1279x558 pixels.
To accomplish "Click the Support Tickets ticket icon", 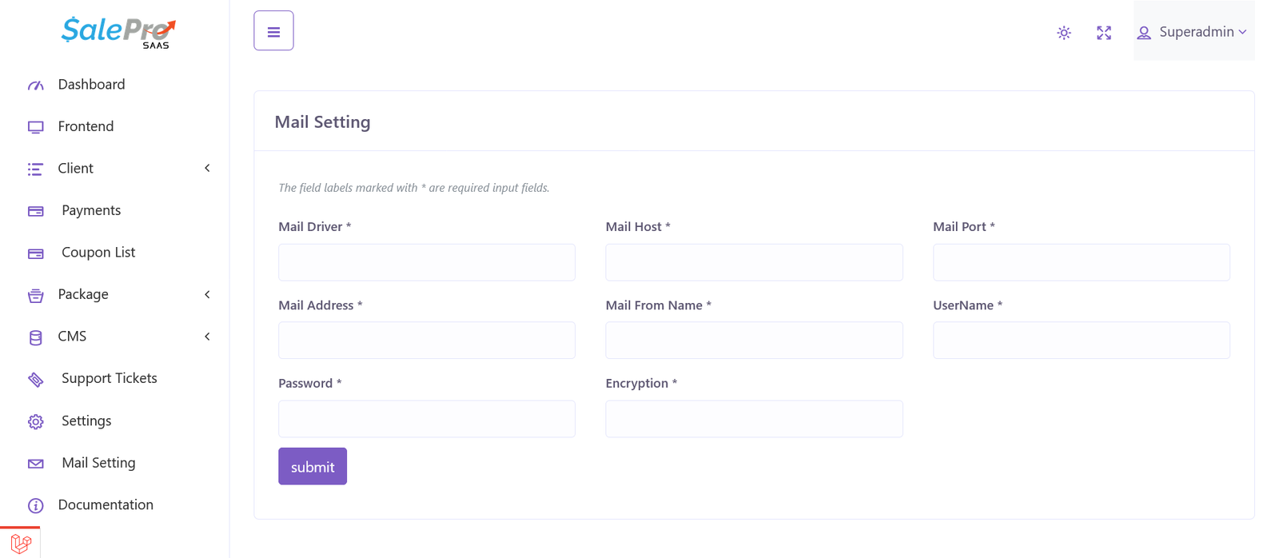I will pyautogui.click(x=36, y=379).
